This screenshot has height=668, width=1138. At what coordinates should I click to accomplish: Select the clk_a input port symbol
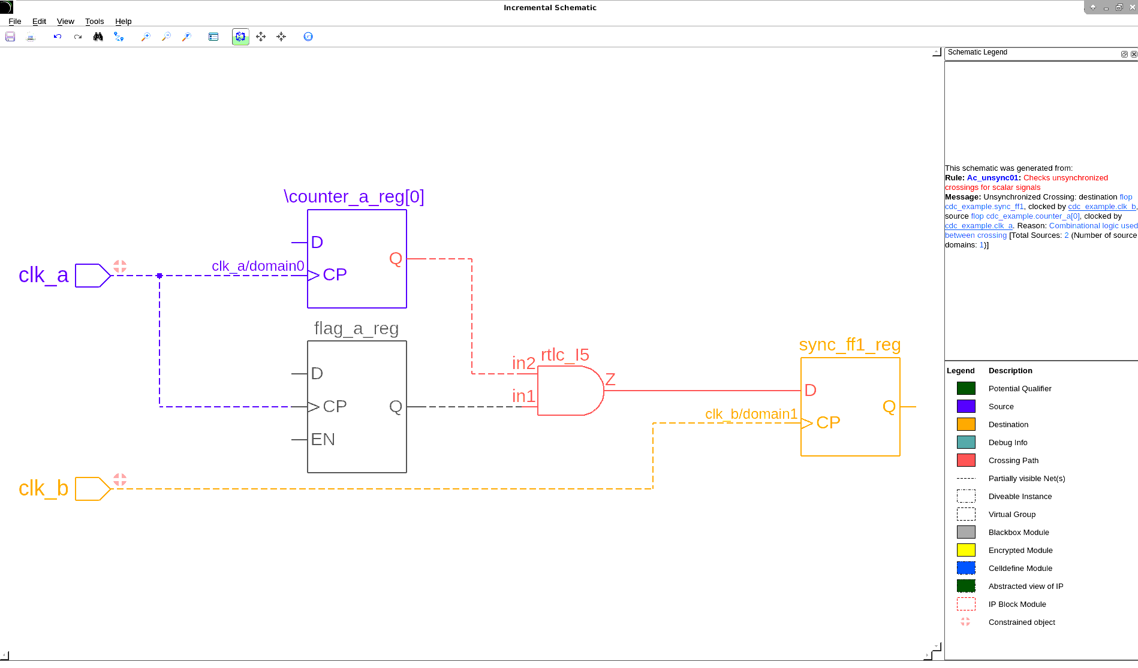pos(93,276)
